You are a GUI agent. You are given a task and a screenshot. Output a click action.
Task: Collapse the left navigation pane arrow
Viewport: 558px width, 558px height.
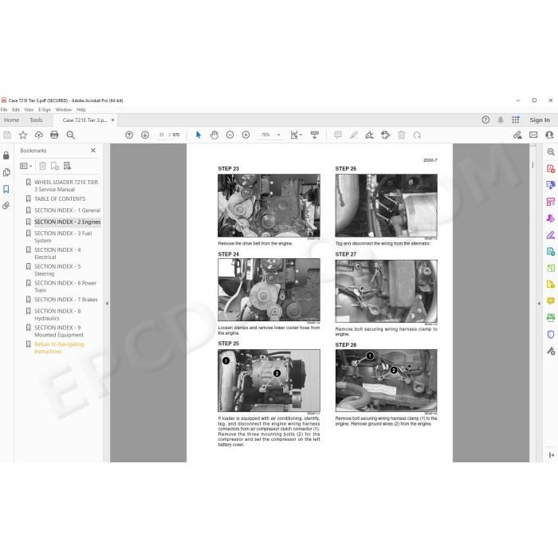click(x=107, y=304)
